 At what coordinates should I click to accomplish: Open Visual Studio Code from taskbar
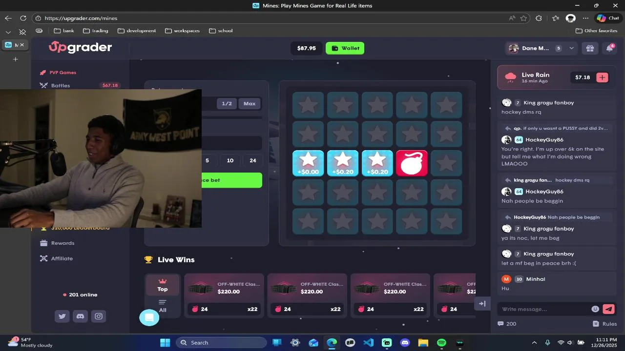click(x=369, y=343)
